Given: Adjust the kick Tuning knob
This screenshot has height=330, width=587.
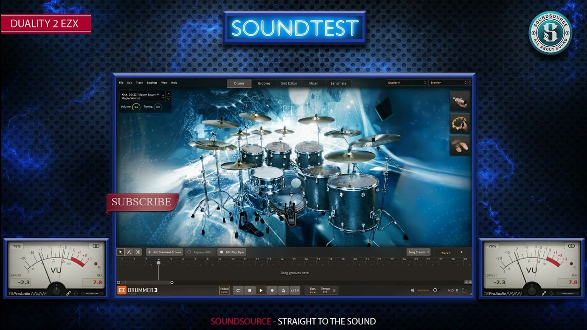Looking at the screenshot, I should point(158,107).
